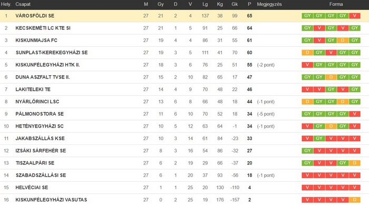Click the 'Gk' goal difference header
The width and height of the screenshot is (369, 205).
[x=235, y=4]
